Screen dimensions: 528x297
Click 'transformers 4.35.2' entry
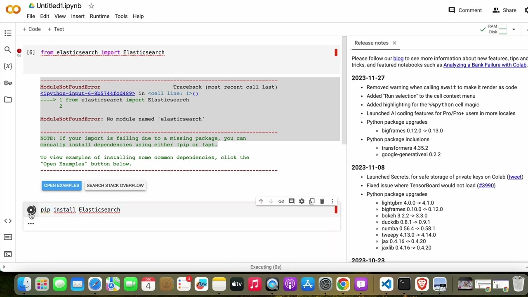(405, 148)
